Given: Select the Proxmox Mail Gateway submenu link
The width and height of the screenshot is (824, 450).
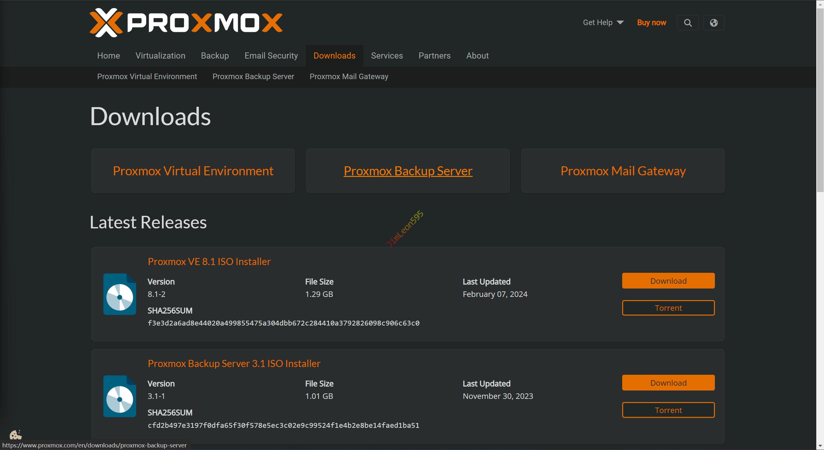Looking at the screenshot, I should pos(349,77).
